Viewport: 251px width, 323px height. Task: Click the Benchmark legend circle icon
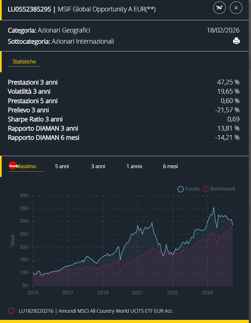tap(205, 189)
